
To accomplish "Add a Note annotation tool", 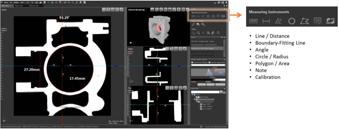I will point(218,16).
